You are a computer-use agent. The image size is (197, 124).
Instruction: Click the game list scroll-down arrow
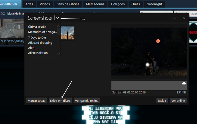click(x=59, y=54)
